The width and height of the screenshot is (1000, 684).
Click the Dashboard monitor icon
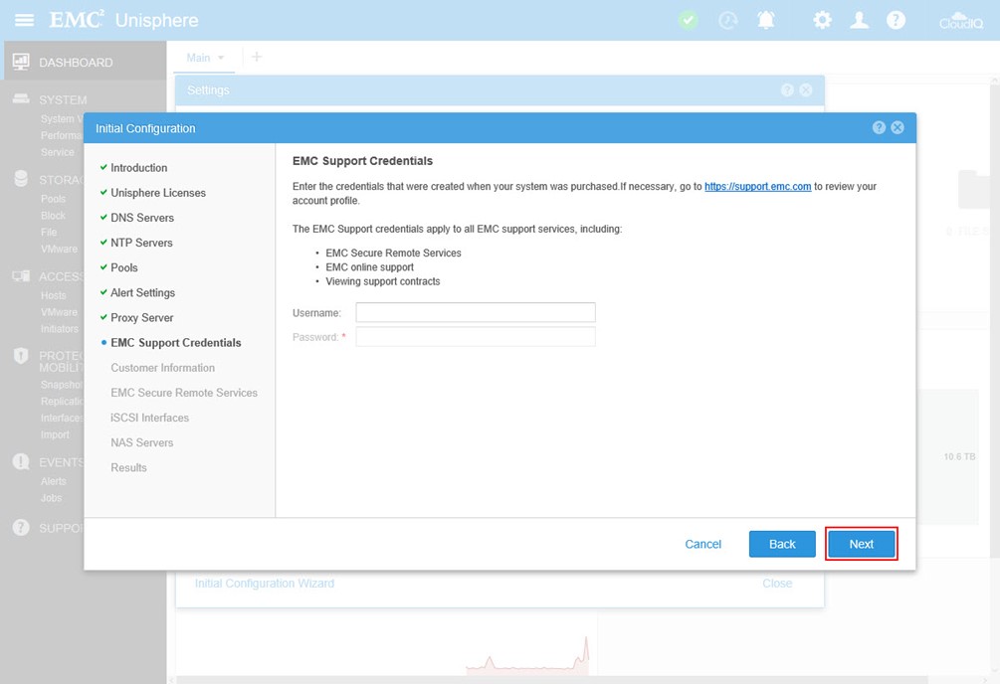[21, 62]
